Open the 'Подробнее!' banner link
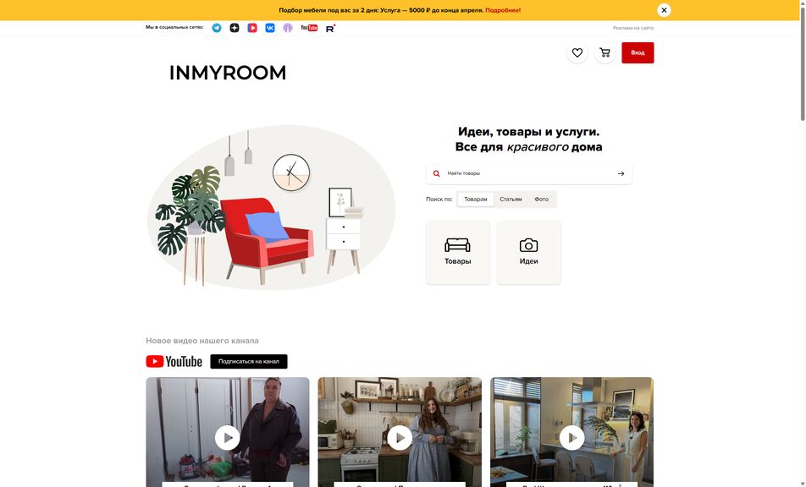806x487 pixels. point(503,10)
